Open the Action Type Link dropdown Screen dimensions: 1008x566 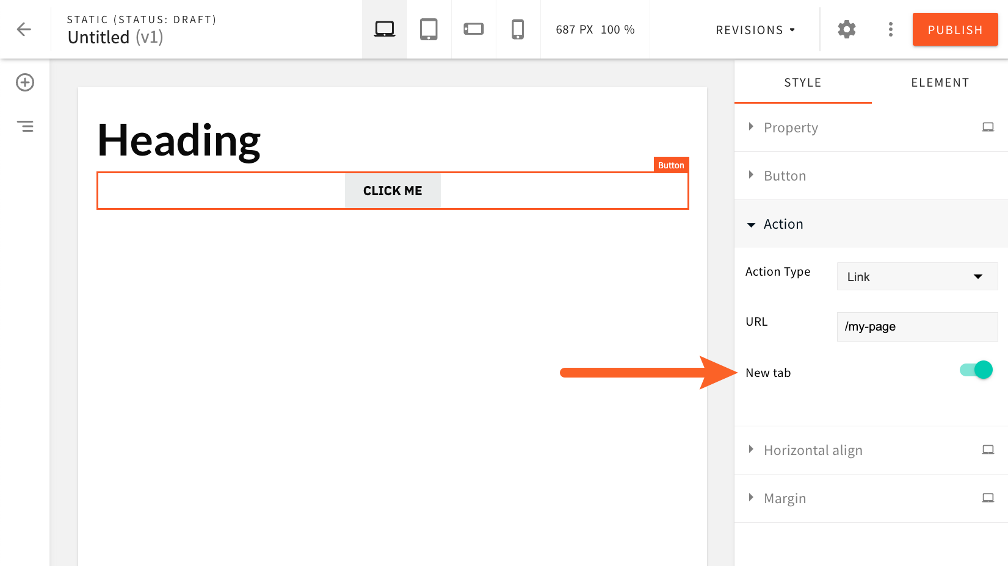(x=916, y=276)
